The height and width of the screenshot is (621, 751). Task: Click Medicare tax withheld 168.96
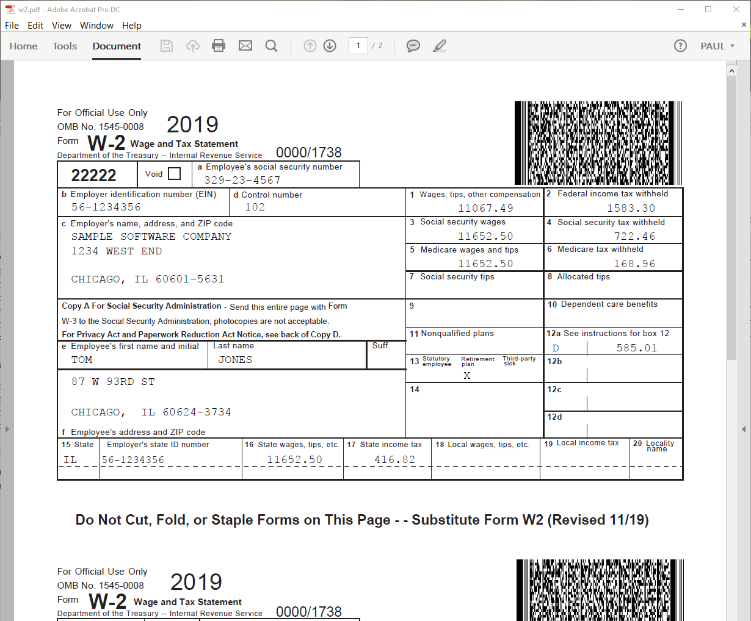tap(635, 264)
